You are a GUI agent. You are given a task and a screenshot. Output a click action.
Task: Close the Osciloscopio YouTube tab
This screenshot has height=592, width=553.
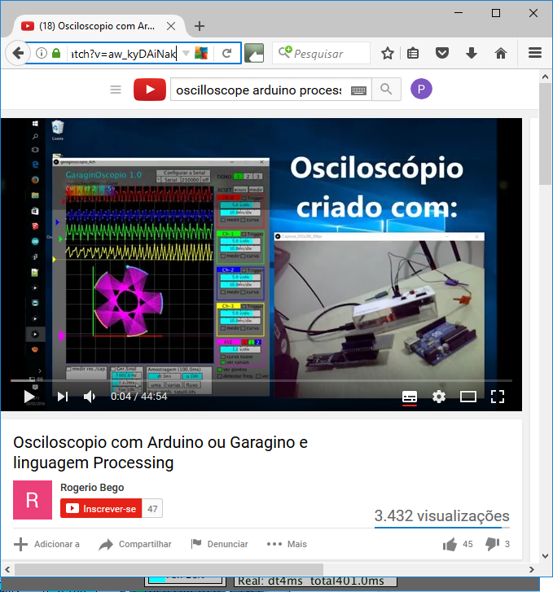pos(171,26)
